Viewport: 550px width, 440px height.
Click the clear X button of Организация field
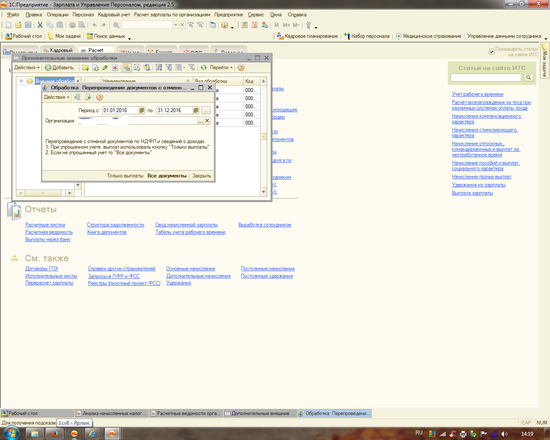point(207,121)
